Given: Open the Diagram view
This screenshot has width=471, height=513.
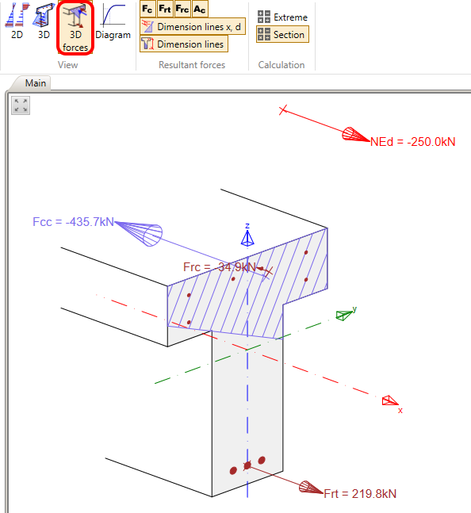Looking at the screenshot, I should (113, 21).
